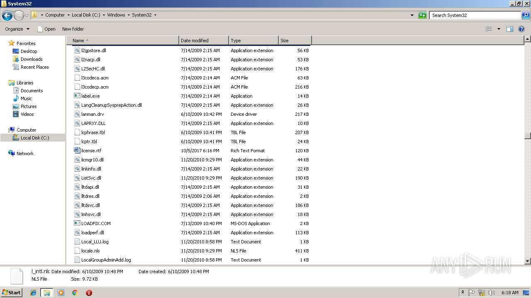This screenshot has height=298, width=531.
Task: Click the volume speaker tray icon
Action: 492,293
